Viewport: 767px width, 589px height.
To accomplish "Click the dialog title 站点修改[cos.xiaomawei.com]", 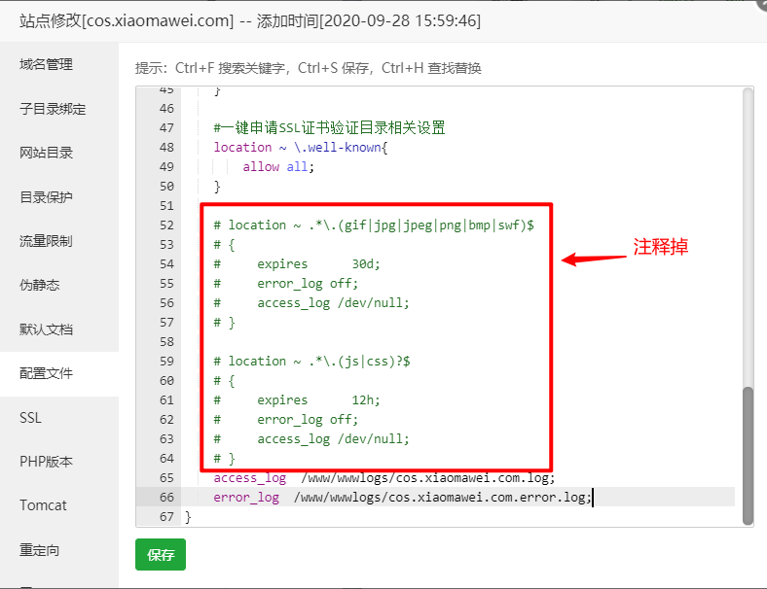I will 127,21.
